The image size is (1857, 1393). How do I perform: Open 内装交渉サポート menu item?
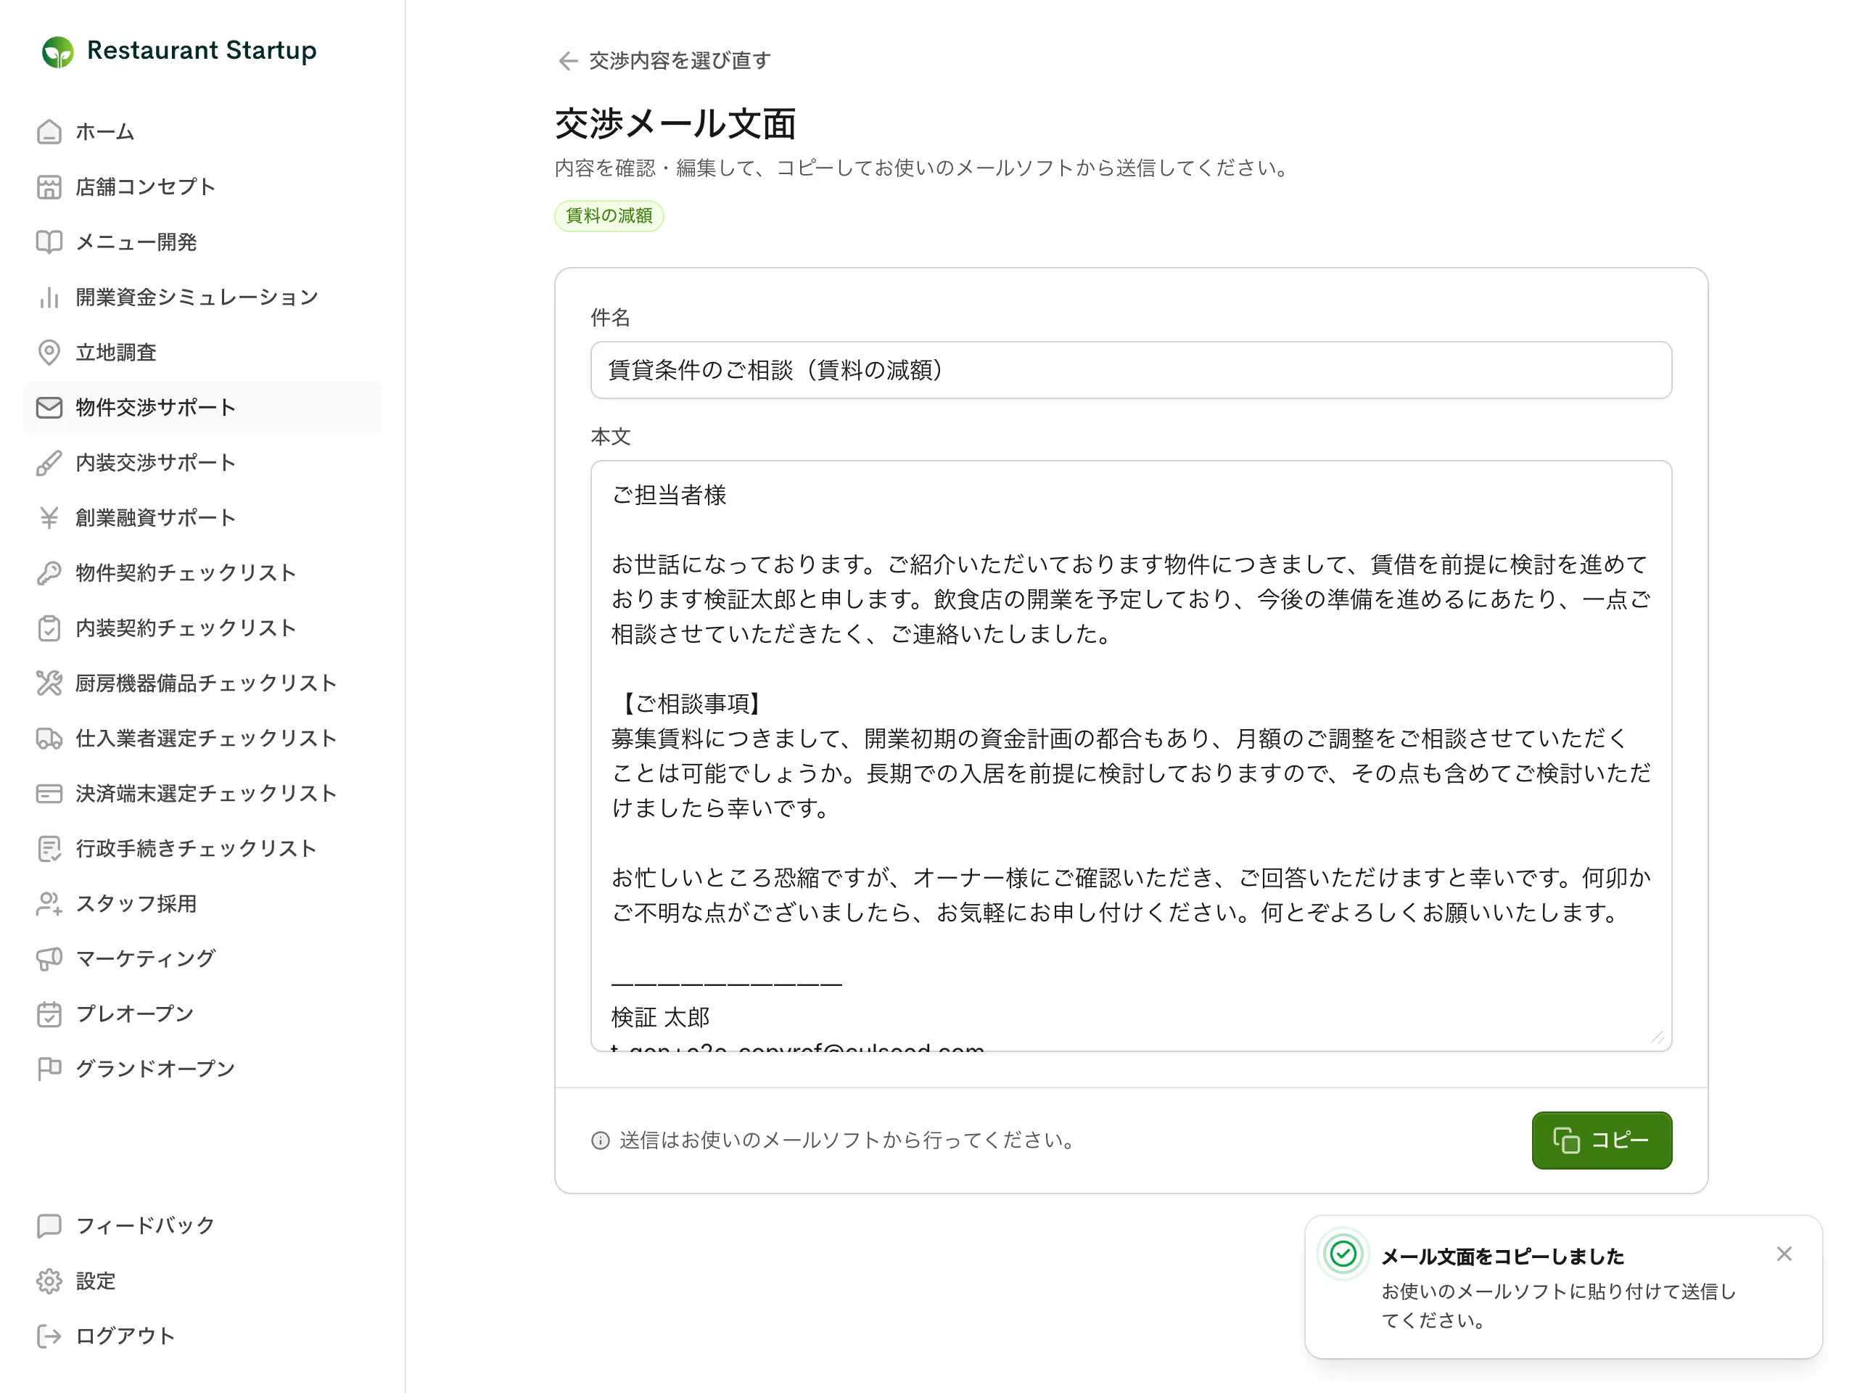[x=202, y=463]
